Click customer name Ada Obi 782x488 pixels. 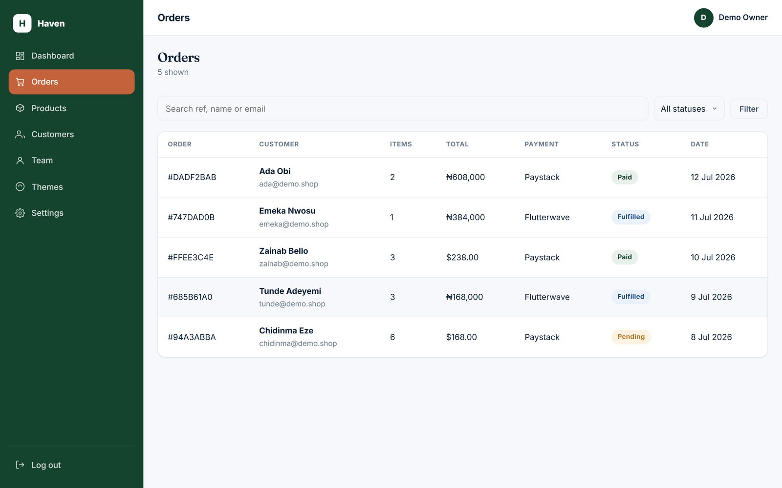click(275, 171)
